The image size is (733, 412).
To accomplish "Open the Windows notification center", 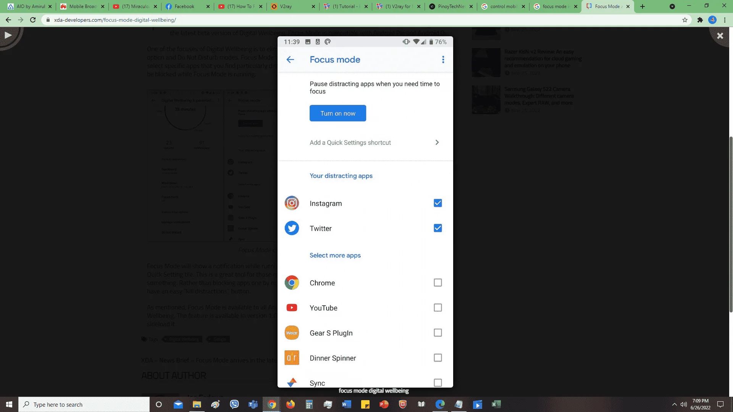I will (720, 404).
